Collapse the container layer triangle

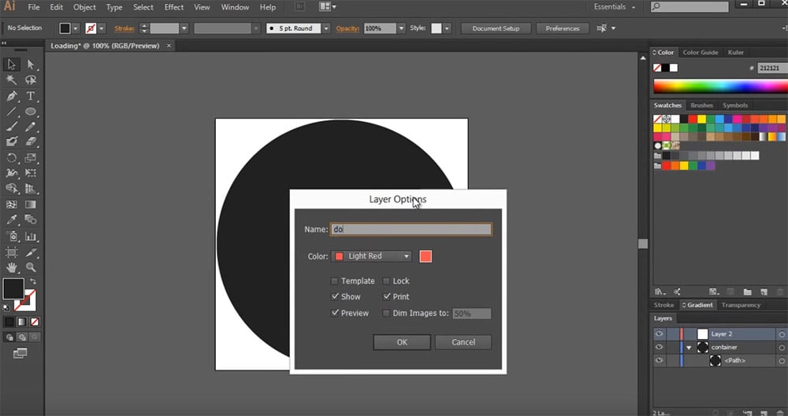689,348
